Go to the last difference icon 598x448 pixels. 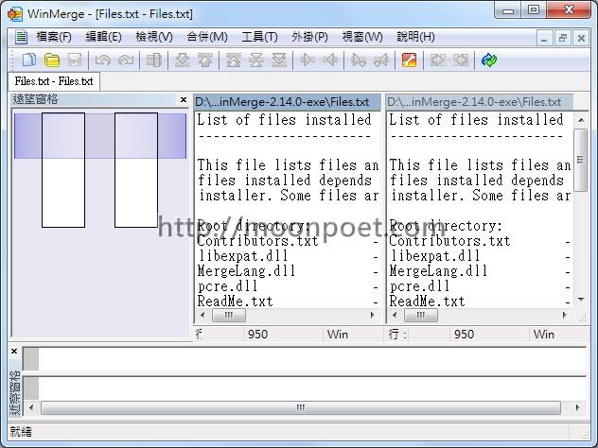(x=279, y=60)
